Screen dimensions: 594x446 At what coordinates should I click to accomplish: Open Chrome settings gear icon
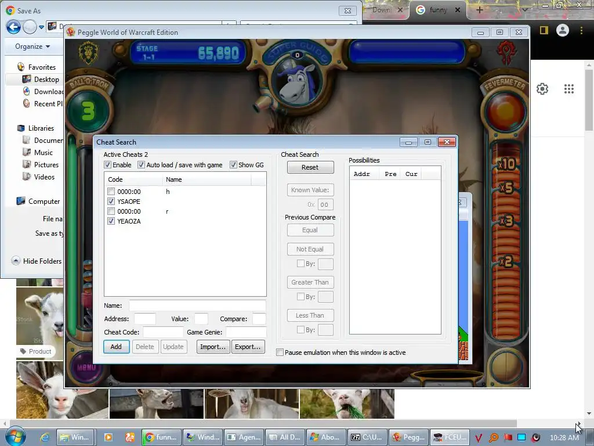542,89
